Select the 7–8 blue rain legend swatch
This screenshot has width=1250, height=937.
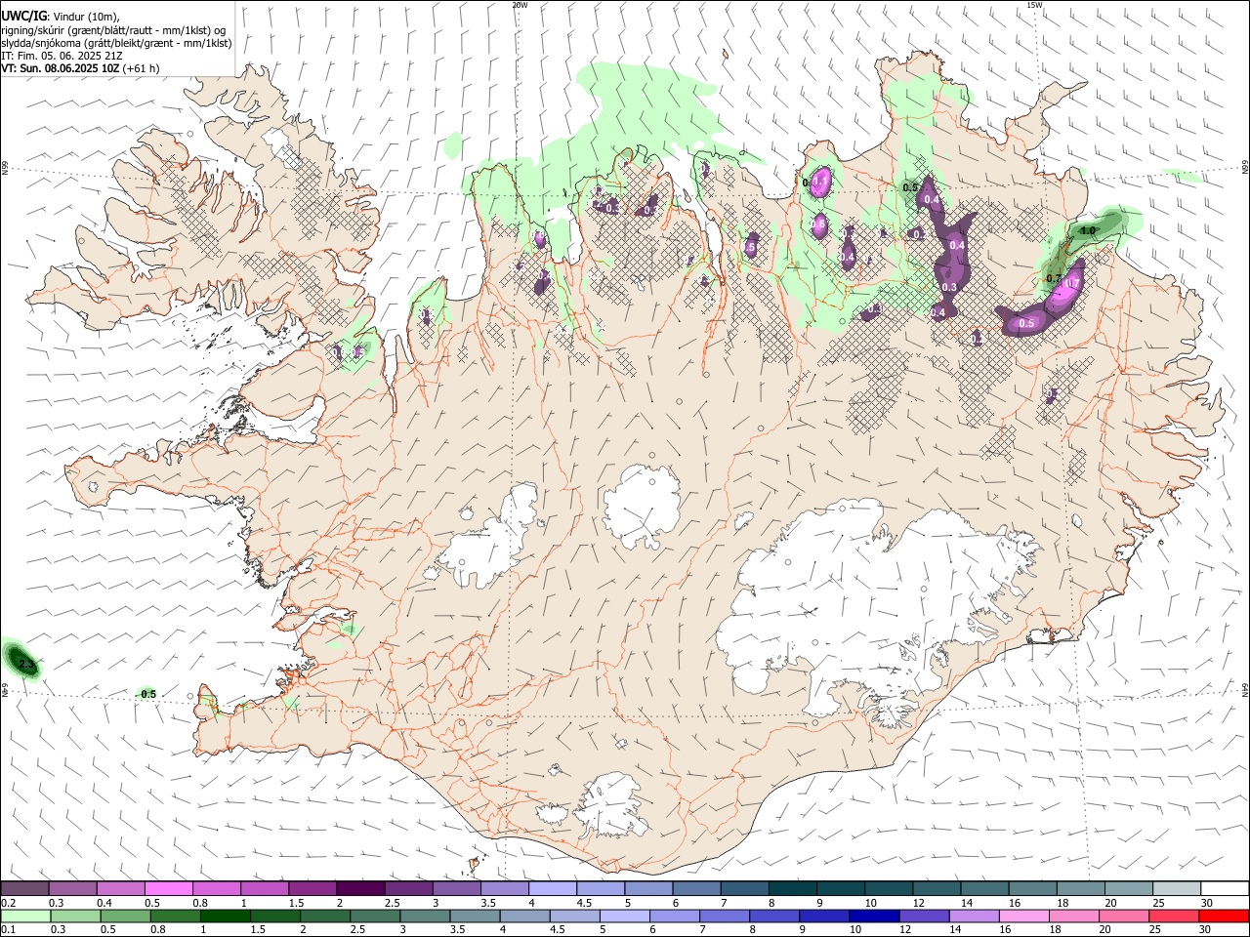[725, 917]
